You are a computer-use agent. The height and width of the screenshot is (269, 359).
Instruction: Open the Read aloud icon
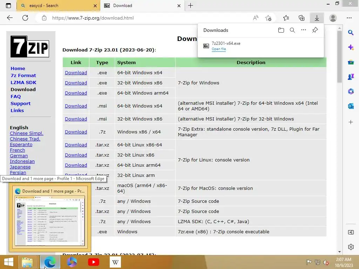pos(256,18)
